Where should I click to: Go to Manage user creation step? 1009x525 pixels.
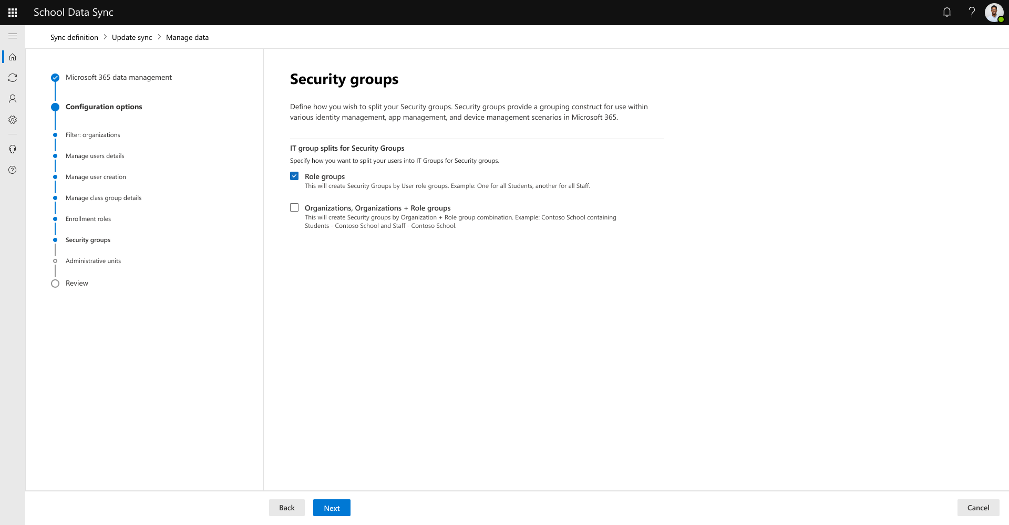click(96, 177)
